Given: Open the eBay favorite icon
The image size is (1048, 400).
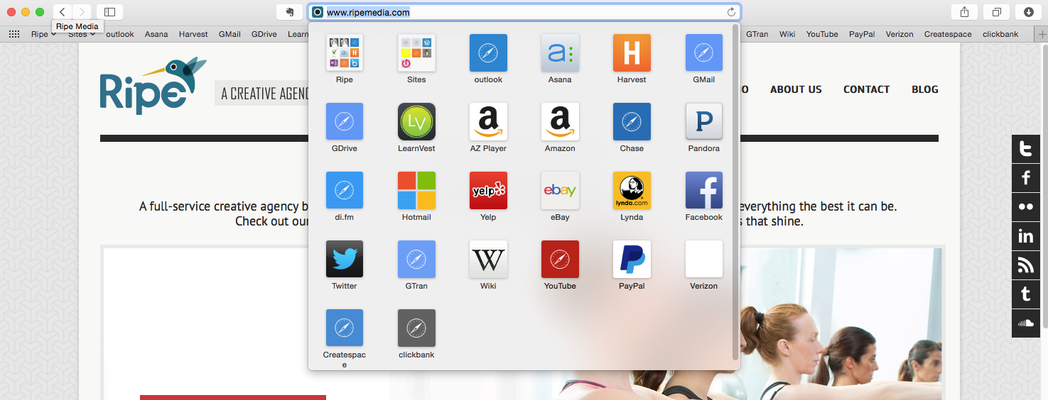Looking at the screenshot, I should click(560, 190).
